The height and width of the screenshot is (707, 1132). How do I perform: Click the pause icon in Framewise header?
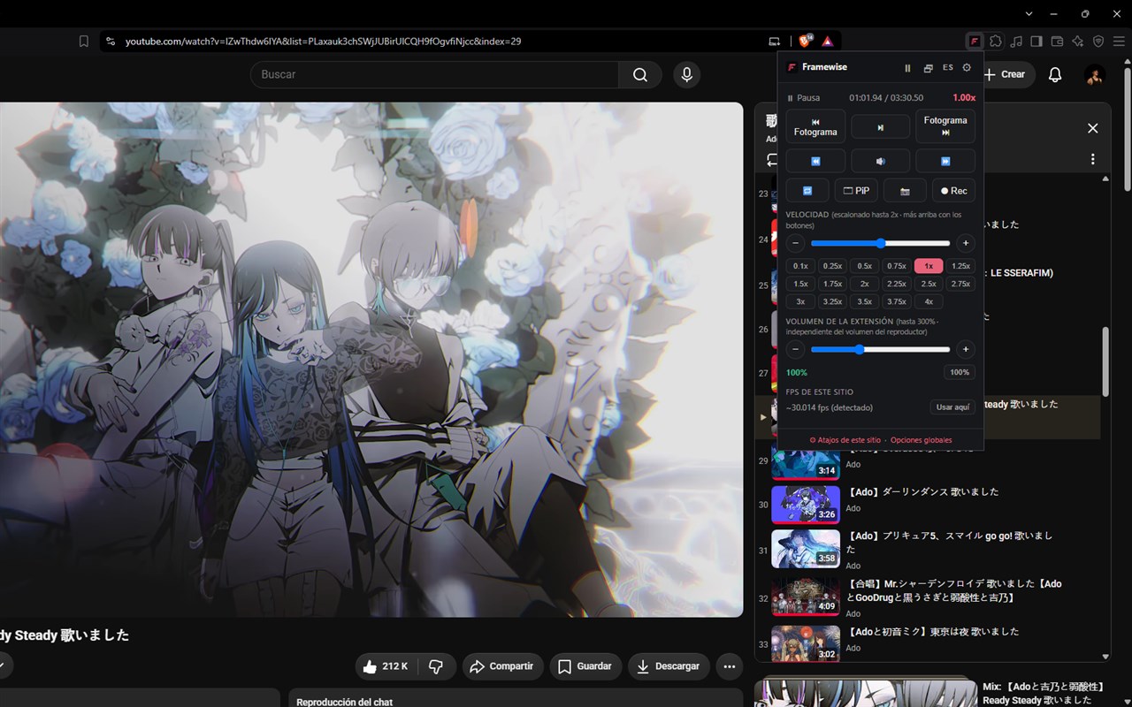pyautogui.click(x=907, y=68)
